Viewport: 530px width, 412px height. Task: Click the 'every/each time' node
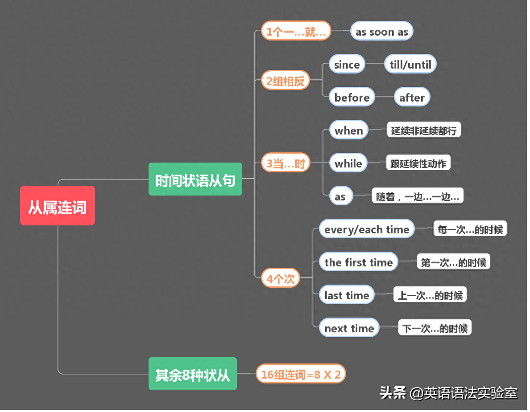[367, 229]
